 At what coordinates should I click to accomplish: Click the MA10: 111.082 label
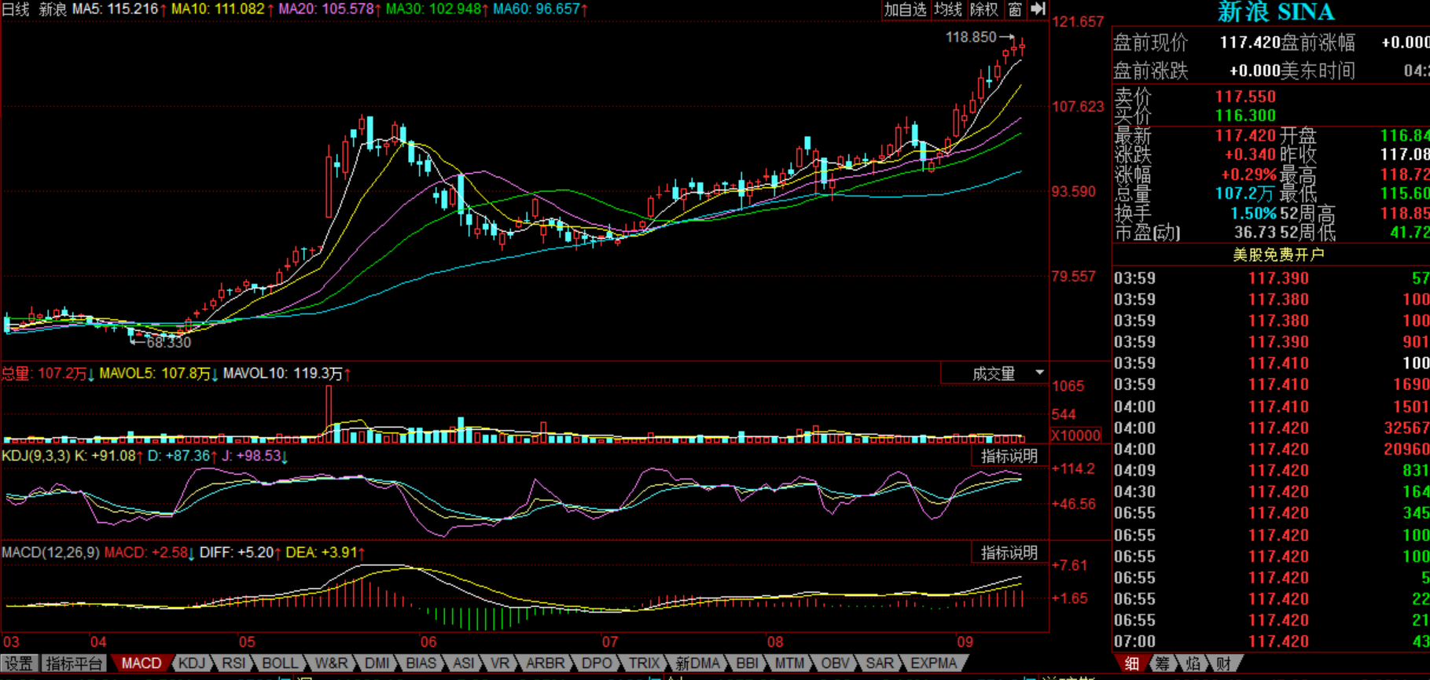click(217, 9)
